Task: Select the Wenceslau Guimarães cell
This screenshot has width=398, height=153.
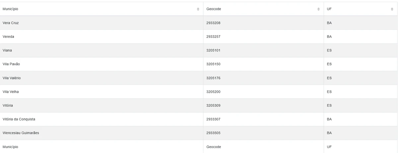Action: point(21,133)
